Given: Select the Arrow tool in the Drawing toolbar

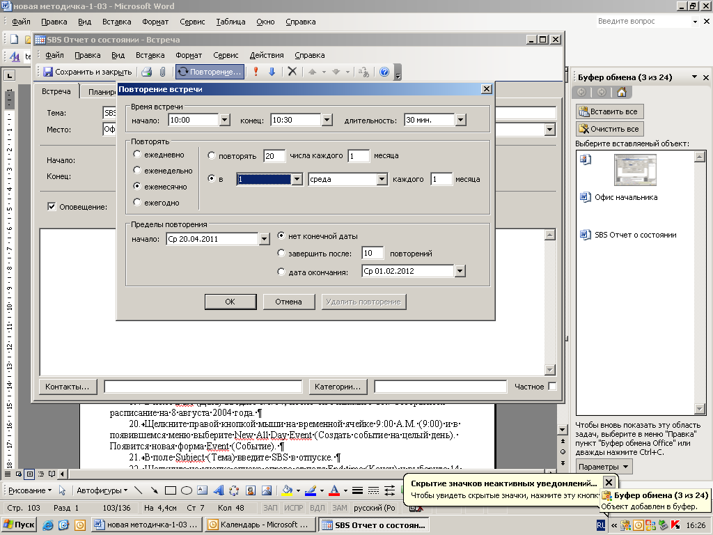Looking at the screenshot, I should (155, 490).
